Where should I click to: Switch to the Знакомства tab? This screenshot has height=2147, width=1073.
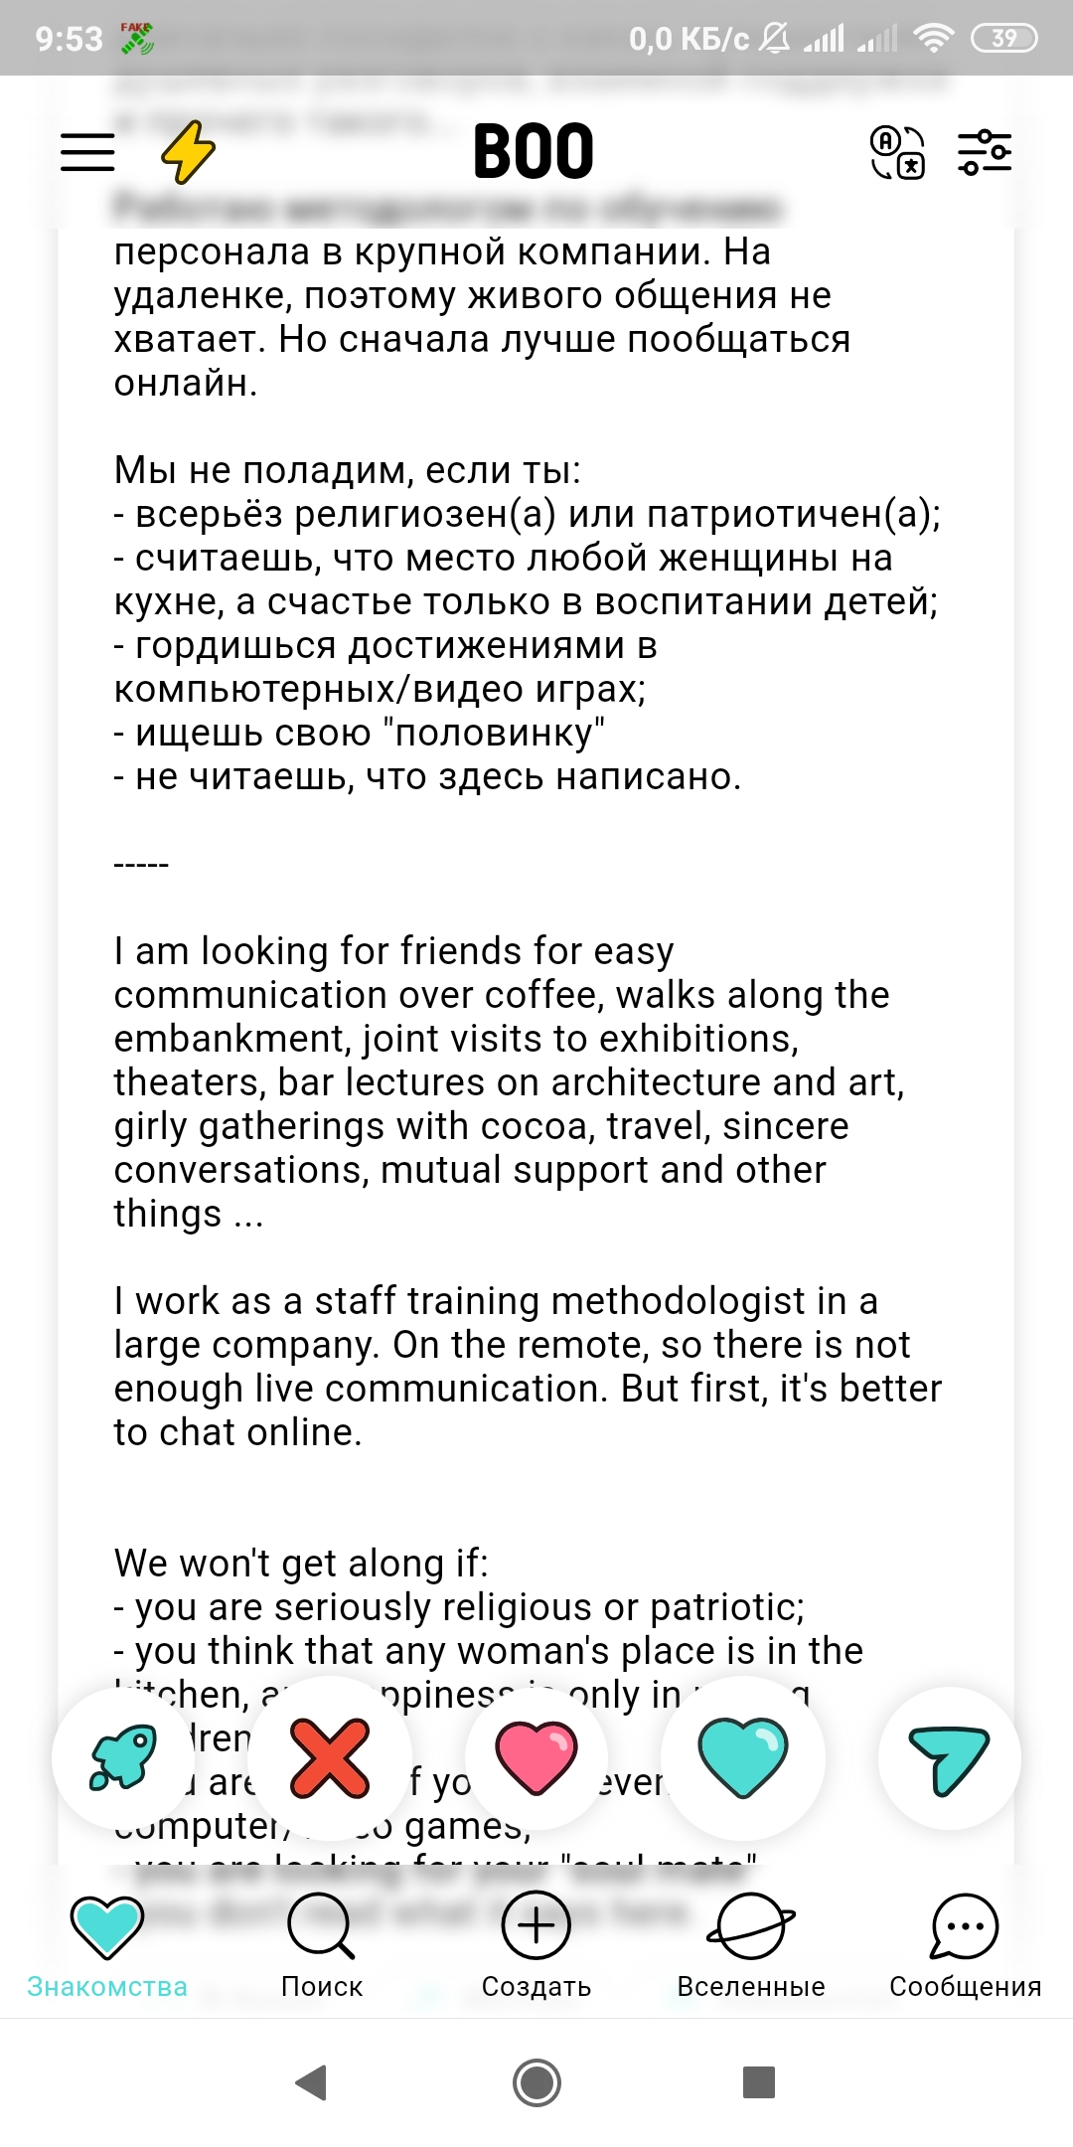click(107, 1945)
